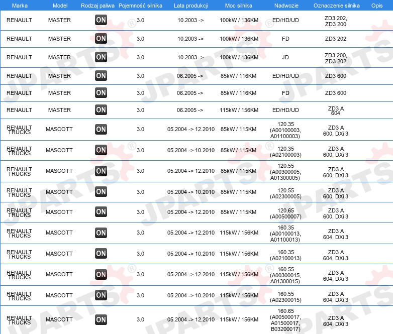Click the ON fuel icon in the MASTER FD 100kW row
The height and width of the screenshot is (334, 393).
click(x=101, y=39)
